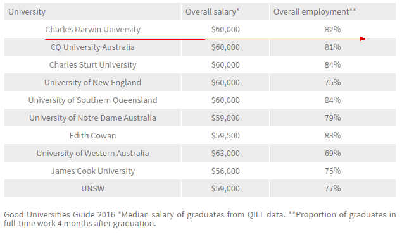
Task: Select University of Notre Dame Australia cell
Action: coord(92,118)
